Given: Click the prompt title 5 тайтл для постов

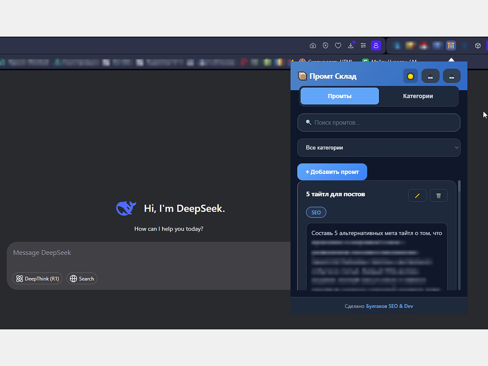Looking at the screenshot, I should 336,194.
